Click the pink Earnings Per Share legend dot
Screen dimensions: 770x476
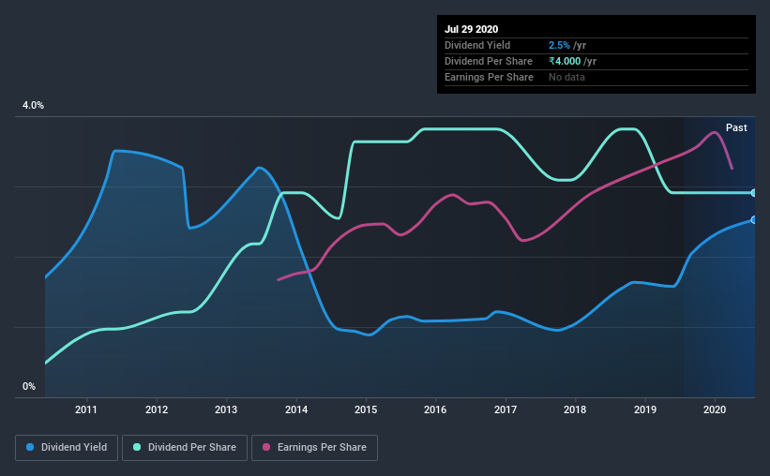coord(266,447)
